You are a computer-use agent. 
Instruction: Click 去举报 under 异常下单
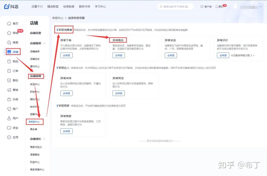[66, 55]
